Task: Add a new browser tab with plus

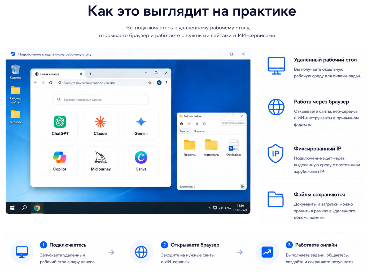Action: coord(90,74)
